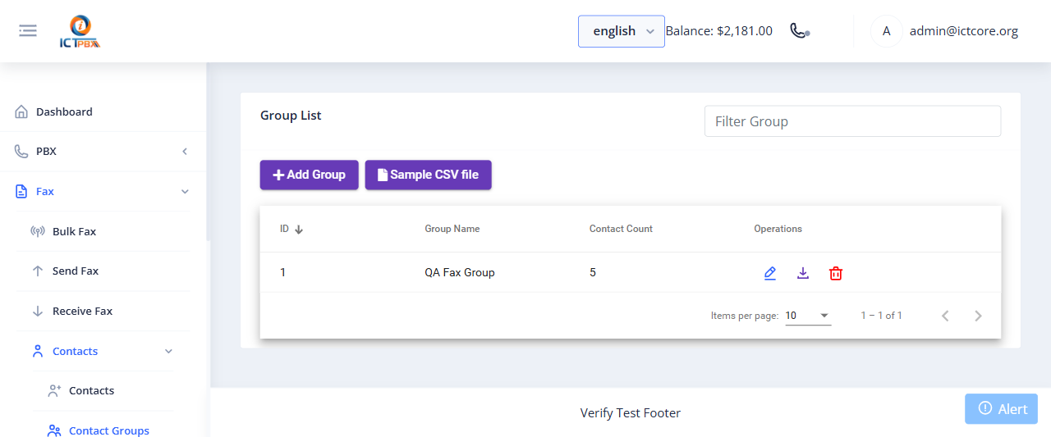Viewport: 1051px width, 437px height.
Task: Click the Contacts person icon
Action: click(38, 351)
